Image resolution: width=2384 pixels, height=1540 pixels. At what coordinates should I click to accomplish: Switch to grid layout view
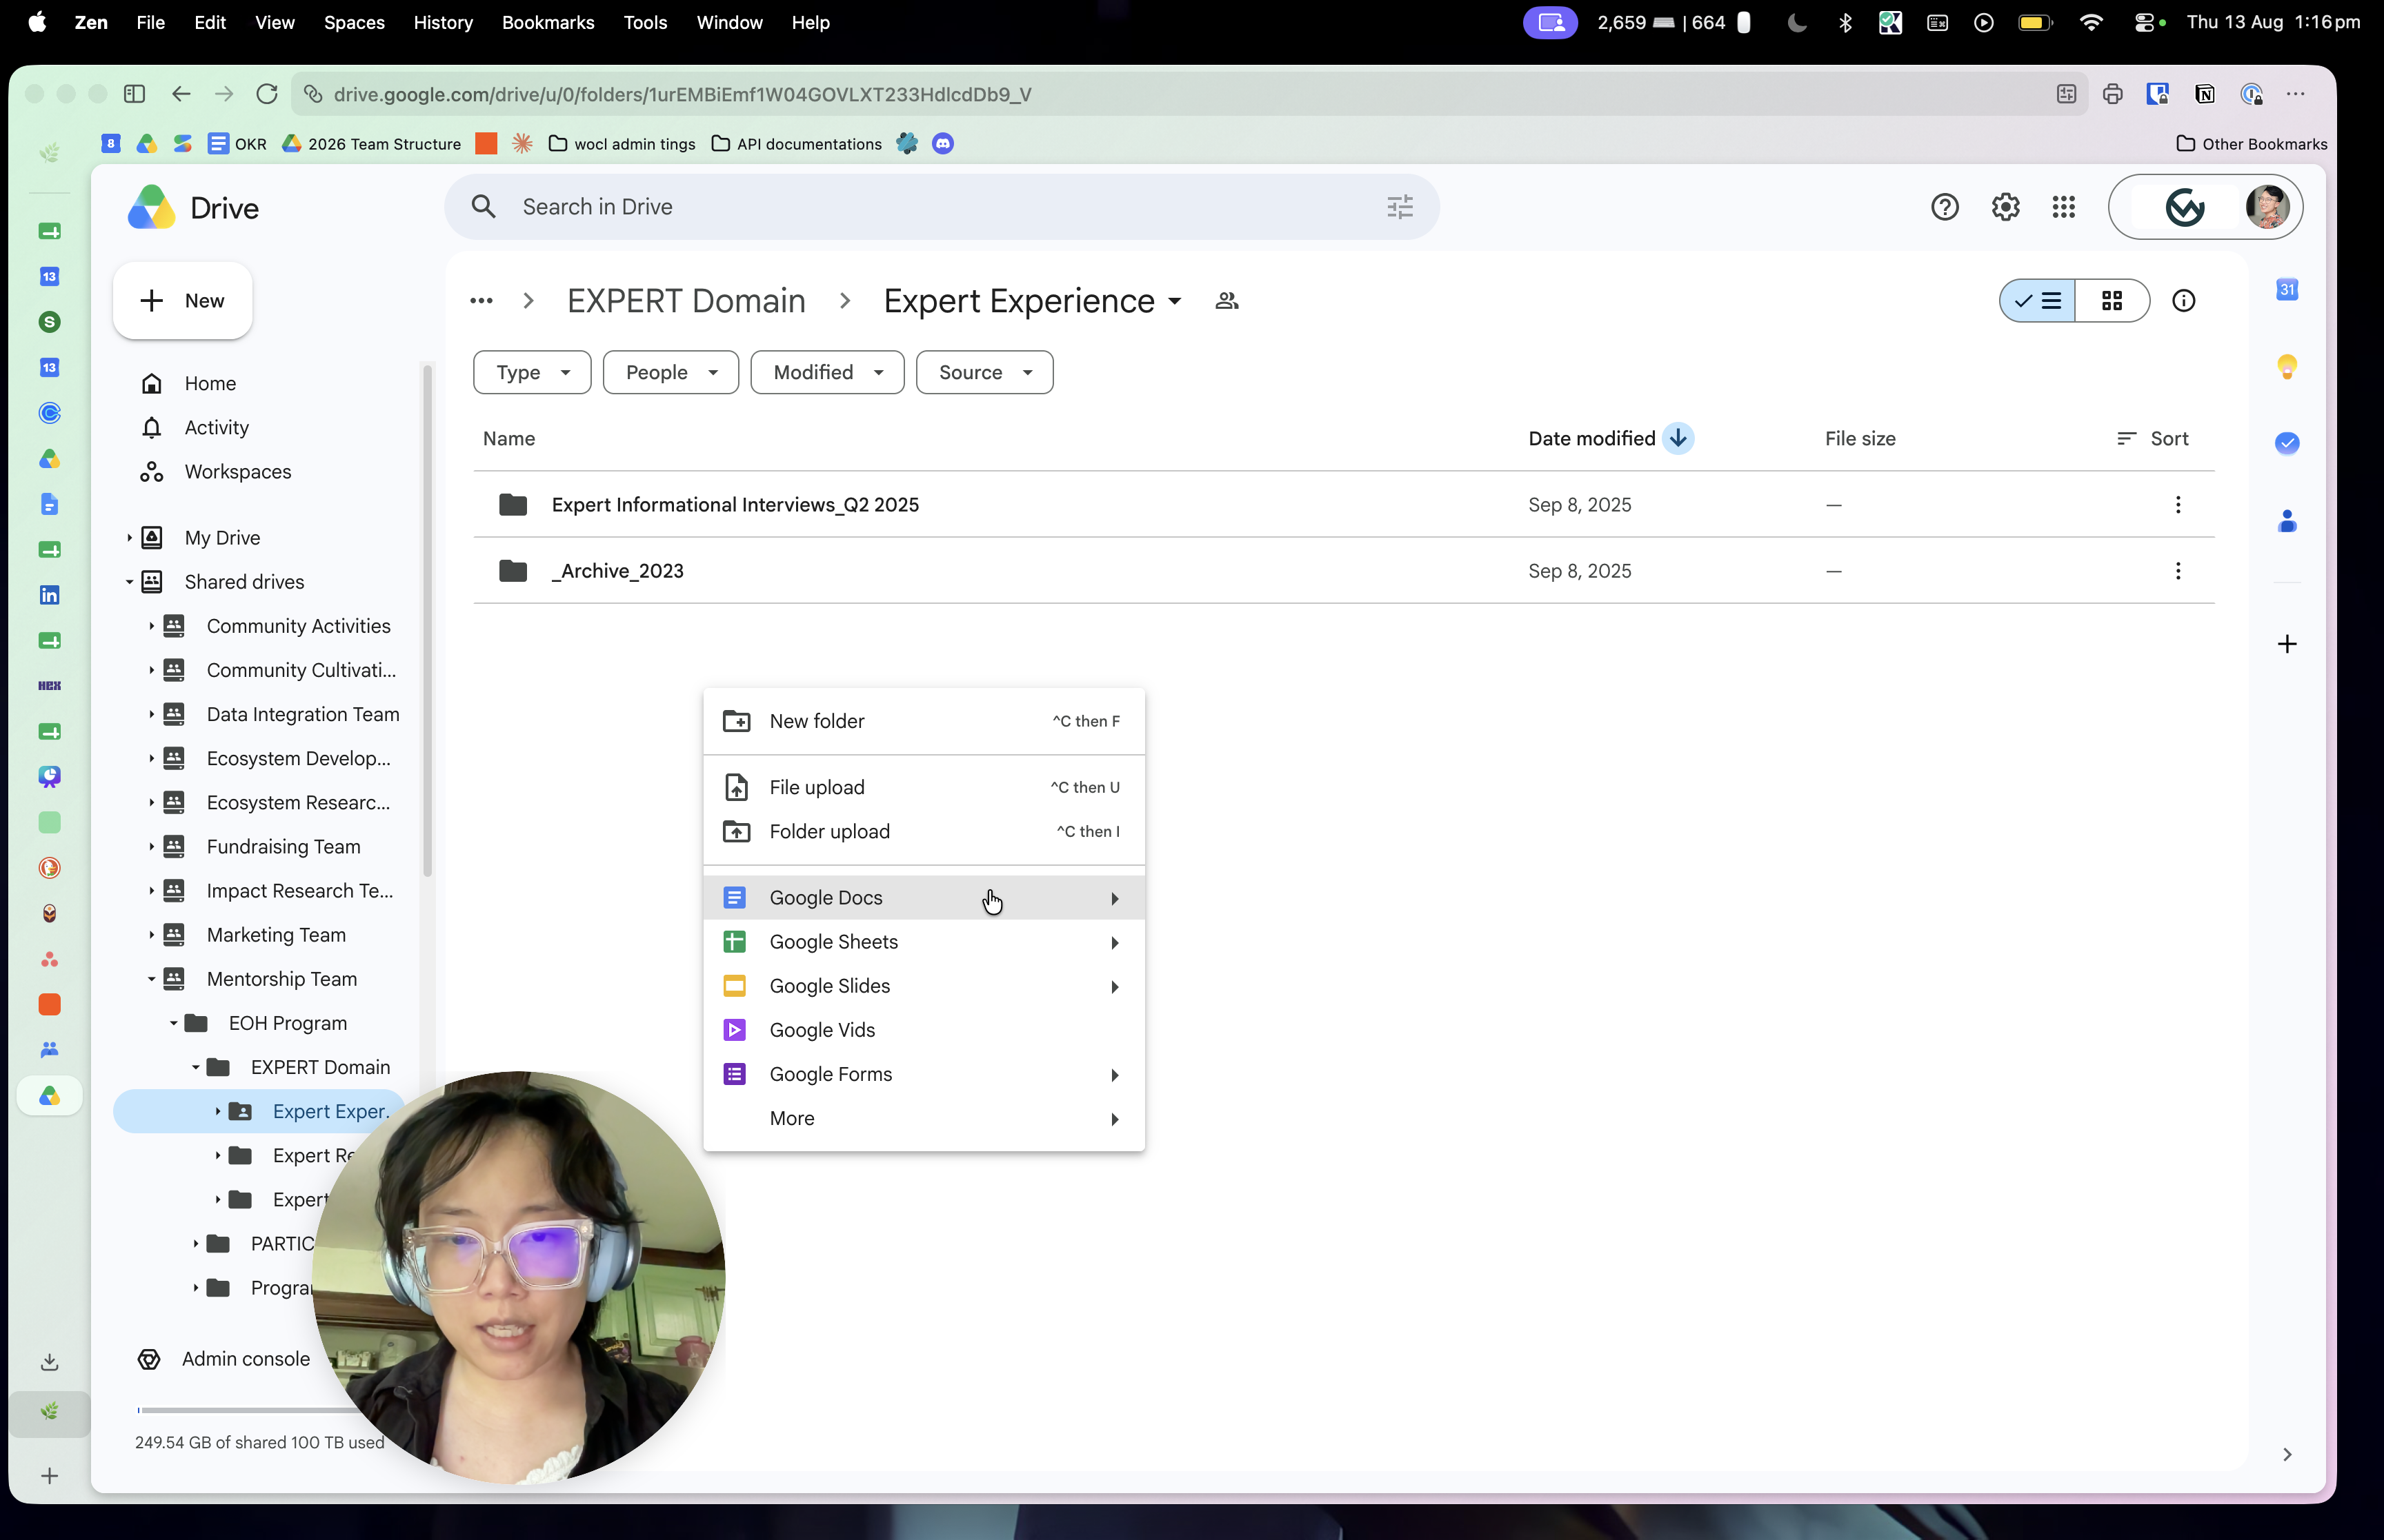(x=2112, y=301)
